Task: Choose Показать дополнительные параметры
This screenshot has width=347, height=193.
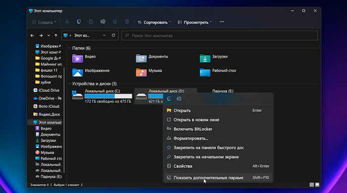Action: (218, 178)
